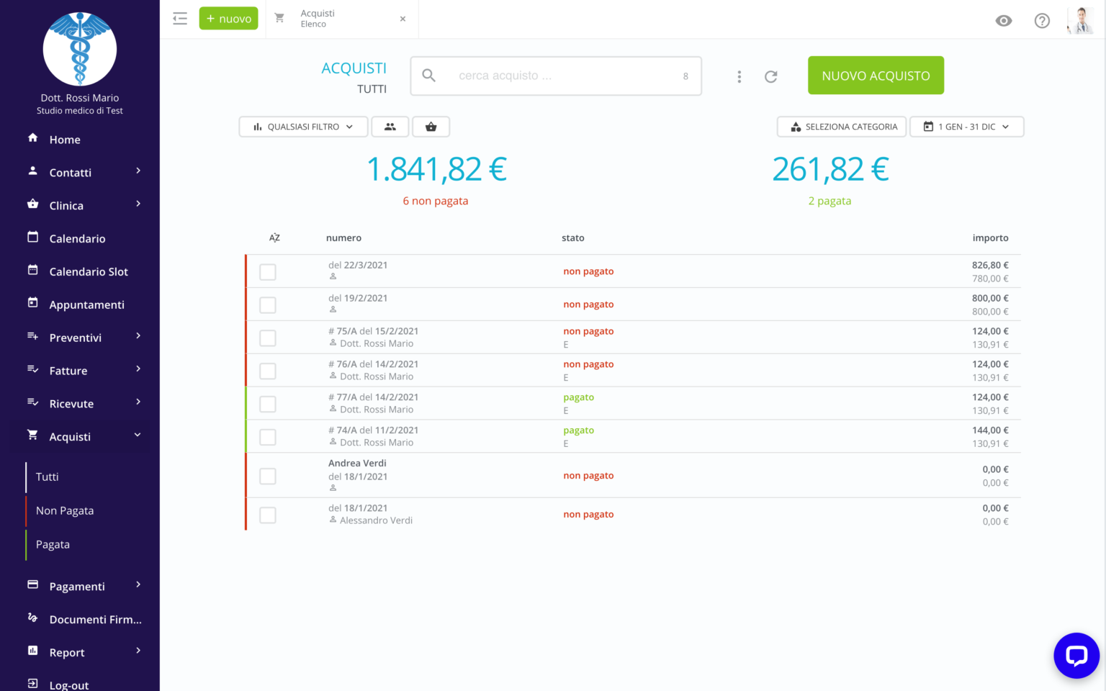Select the Home icon in the sidebar
The width and height of the screenshot is (1106, 691).
(x=32, y=139)
